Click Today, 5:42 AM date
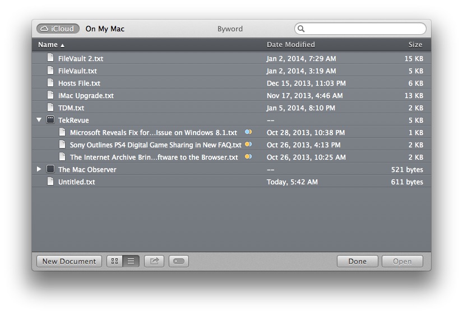 pyautogui.click(x=293, y=182)
